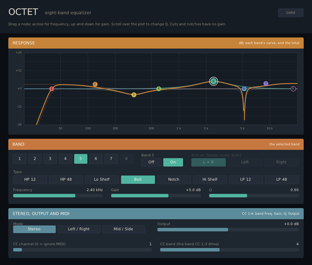Select band 1 node on response plot
Viewport: 312px width, 265px height.
click(52, 88)
